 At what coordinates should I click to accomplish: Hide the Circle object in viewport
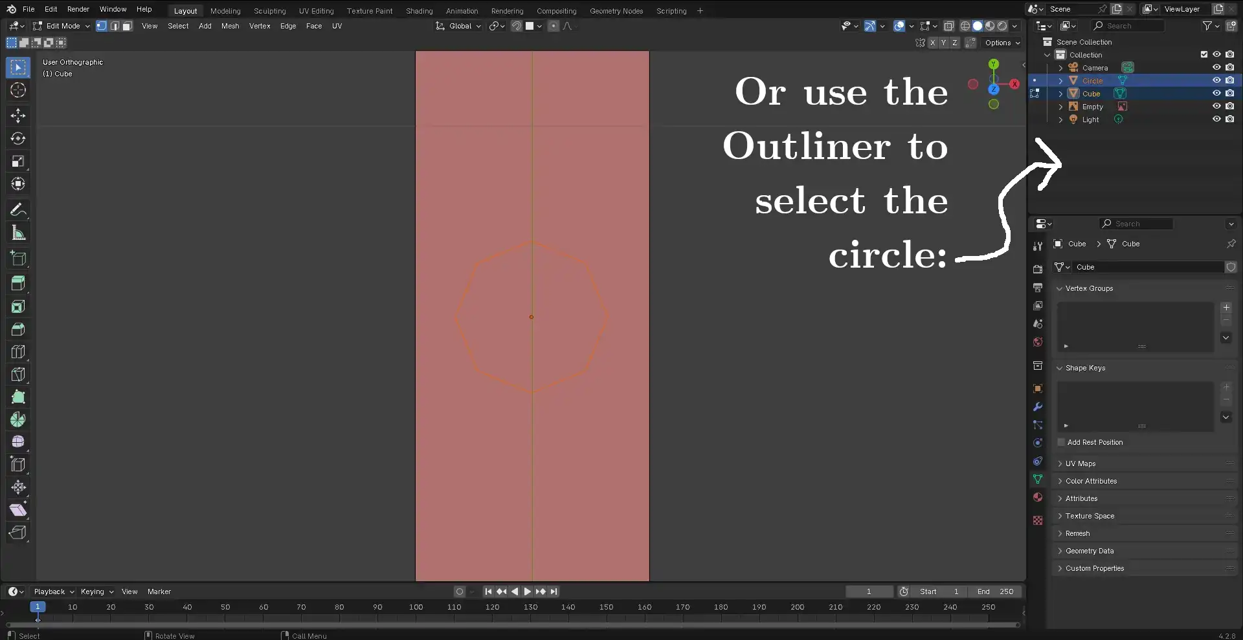coord(1216,80)
